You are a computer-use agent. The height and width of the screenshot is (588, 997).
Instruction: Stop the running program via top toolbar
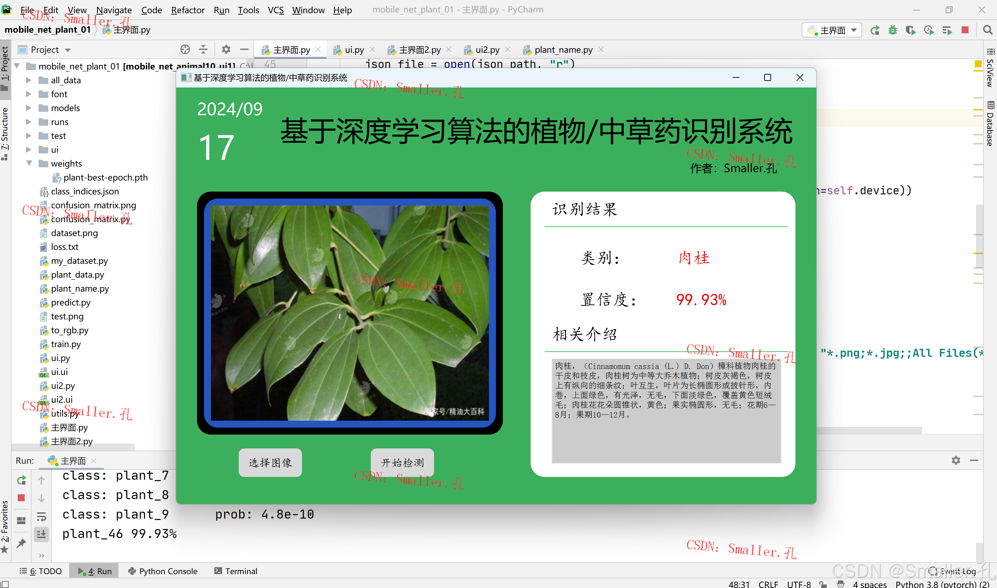[965, 30]
